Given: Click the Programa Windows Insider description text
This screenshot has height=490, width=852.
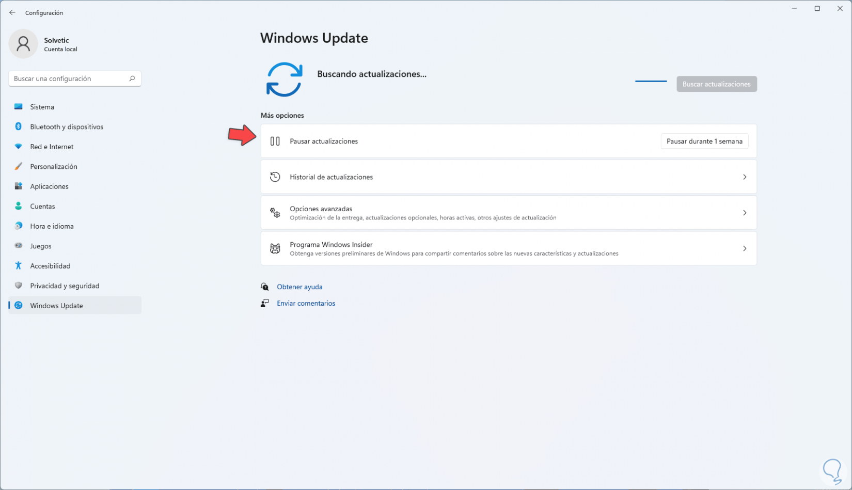Looking at the screenshot, I should click(x=454, y=254).
